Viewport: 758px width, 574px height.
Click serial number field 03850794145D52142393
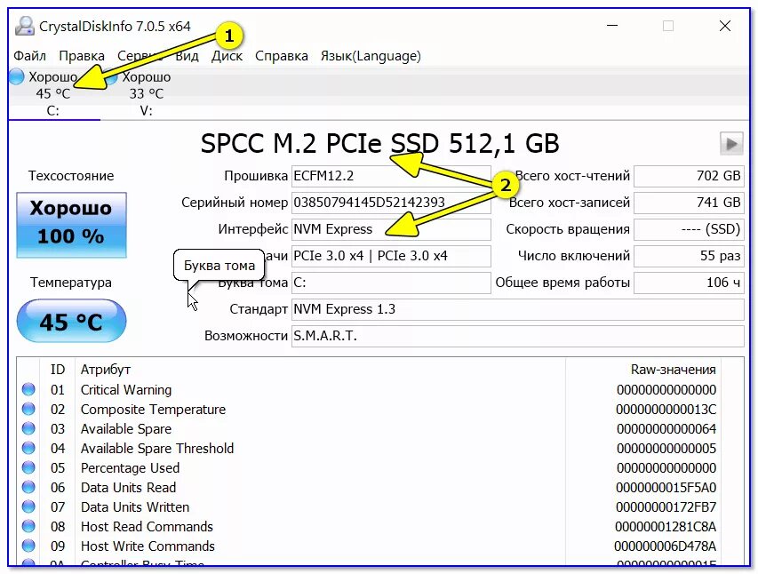(x=391, y=203)
